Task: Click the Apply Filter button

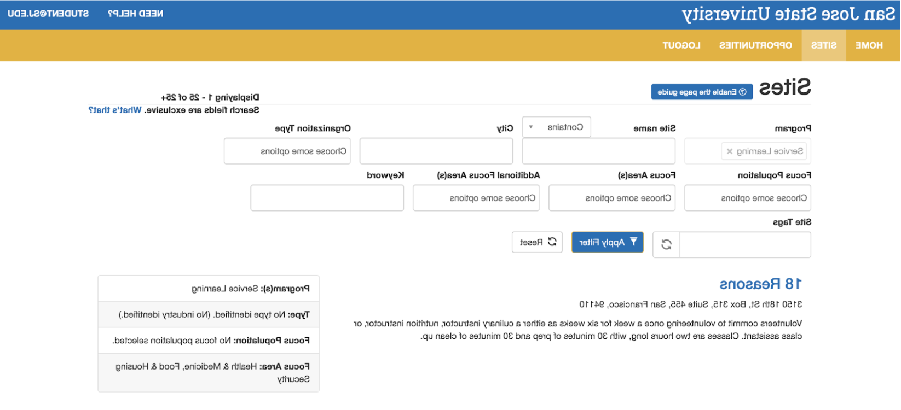Action: pyautogui.click(x=608, y=242)
